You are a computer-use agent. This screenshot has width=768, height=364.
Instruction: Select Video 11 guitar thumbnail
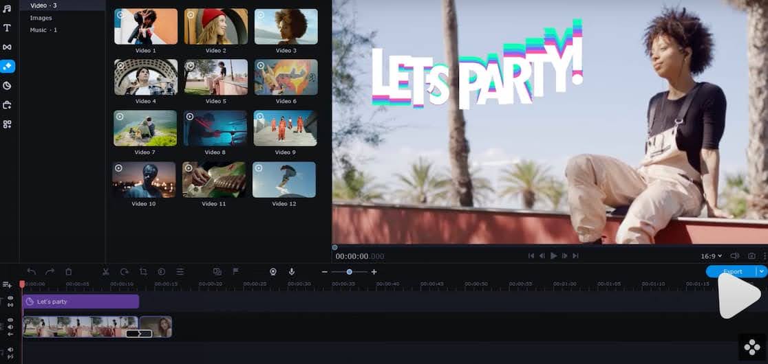(214, 180)
